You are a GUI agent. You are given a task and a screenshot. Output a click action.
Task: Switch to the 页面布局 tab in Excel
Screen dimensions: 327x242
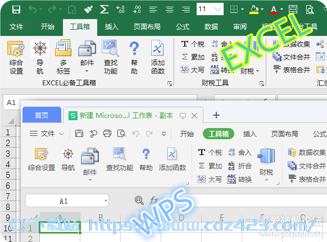click(x=147, y=27)
